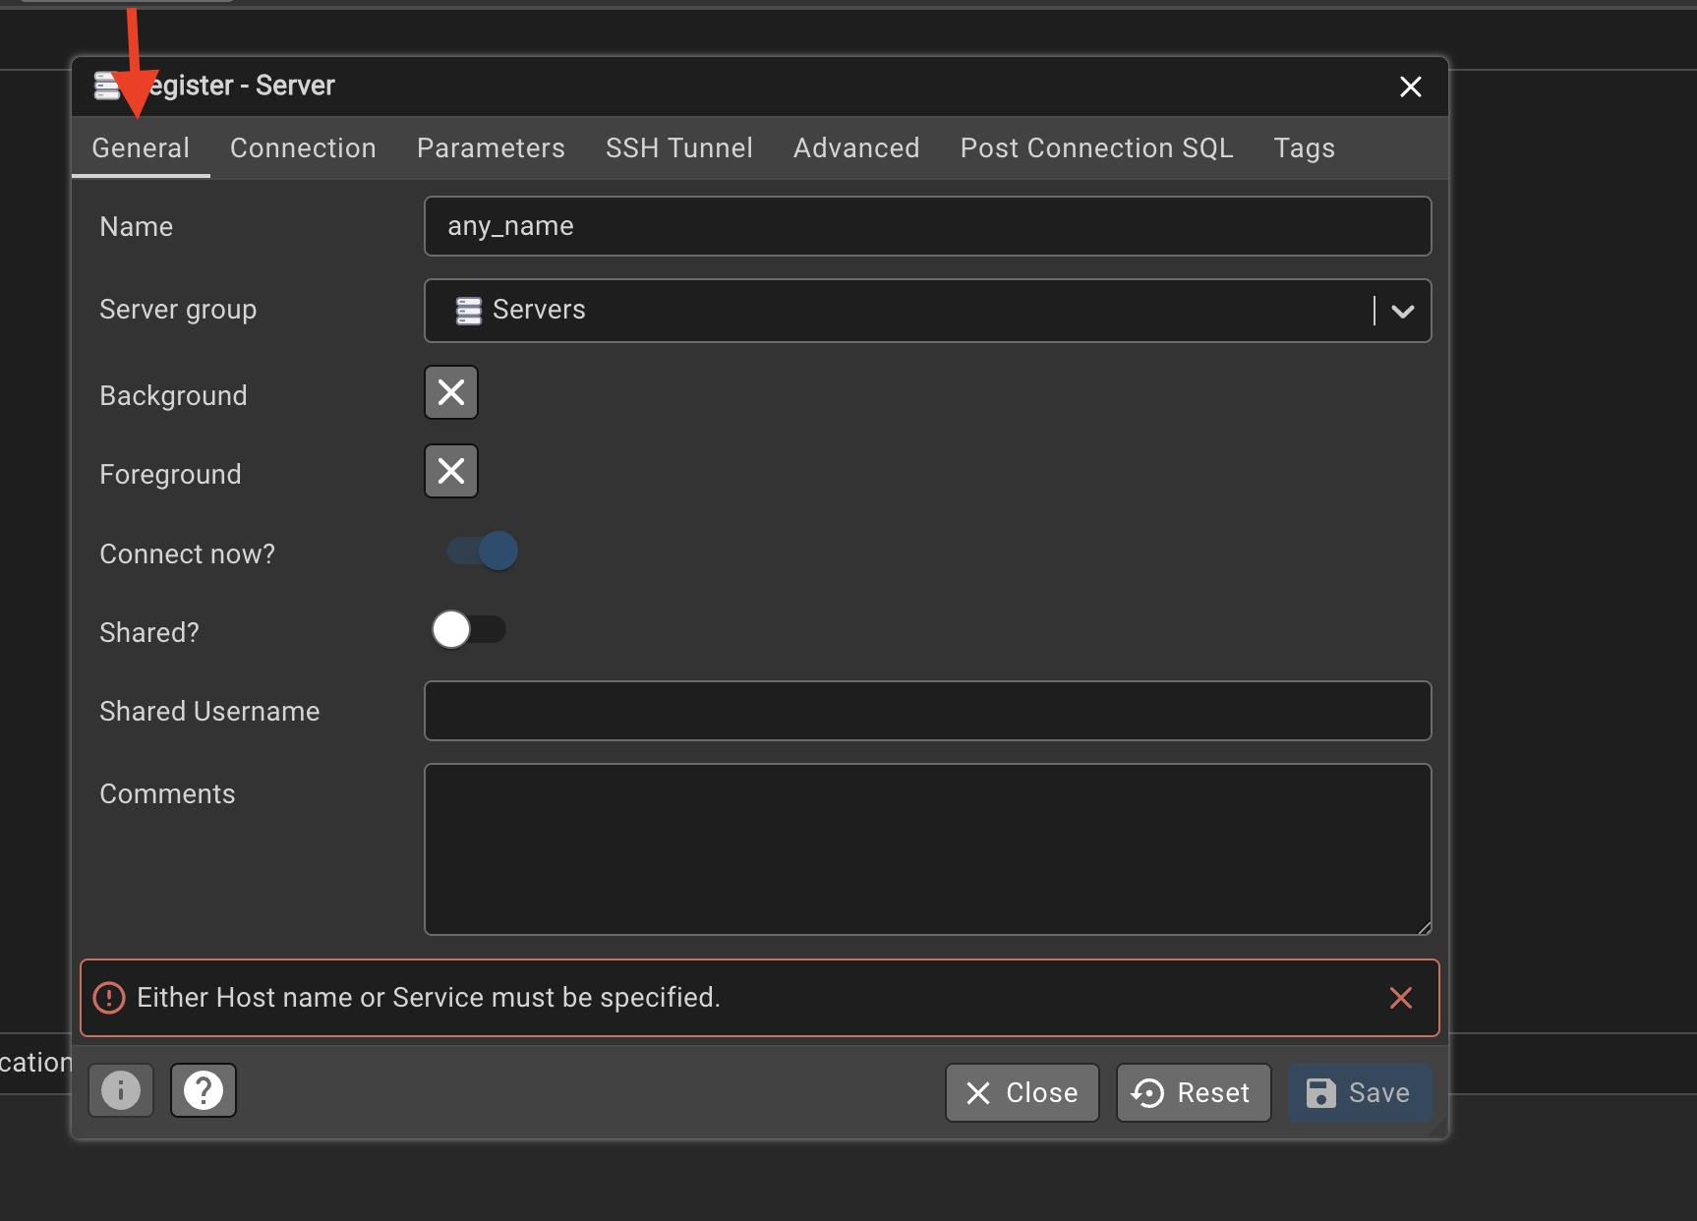Clear the Background color selection
Screen dimensions: 1697x1221
point(451,392)
